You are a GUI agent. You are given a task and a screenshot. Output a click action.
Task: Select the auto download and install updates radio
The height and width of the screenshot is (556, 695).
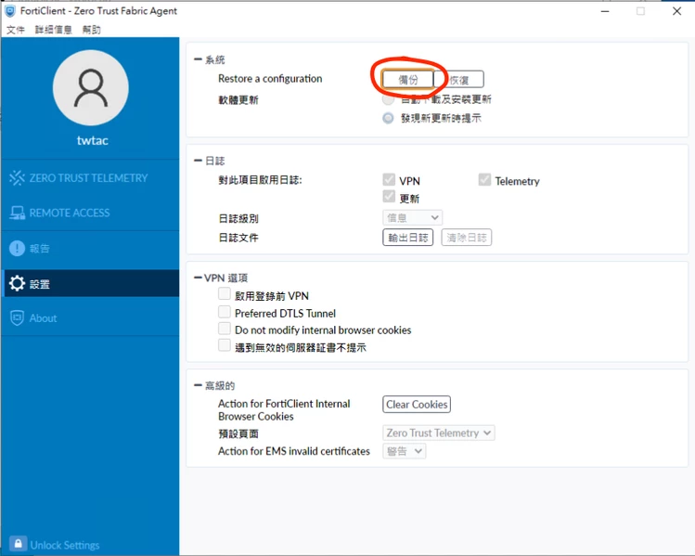(388, 99)
